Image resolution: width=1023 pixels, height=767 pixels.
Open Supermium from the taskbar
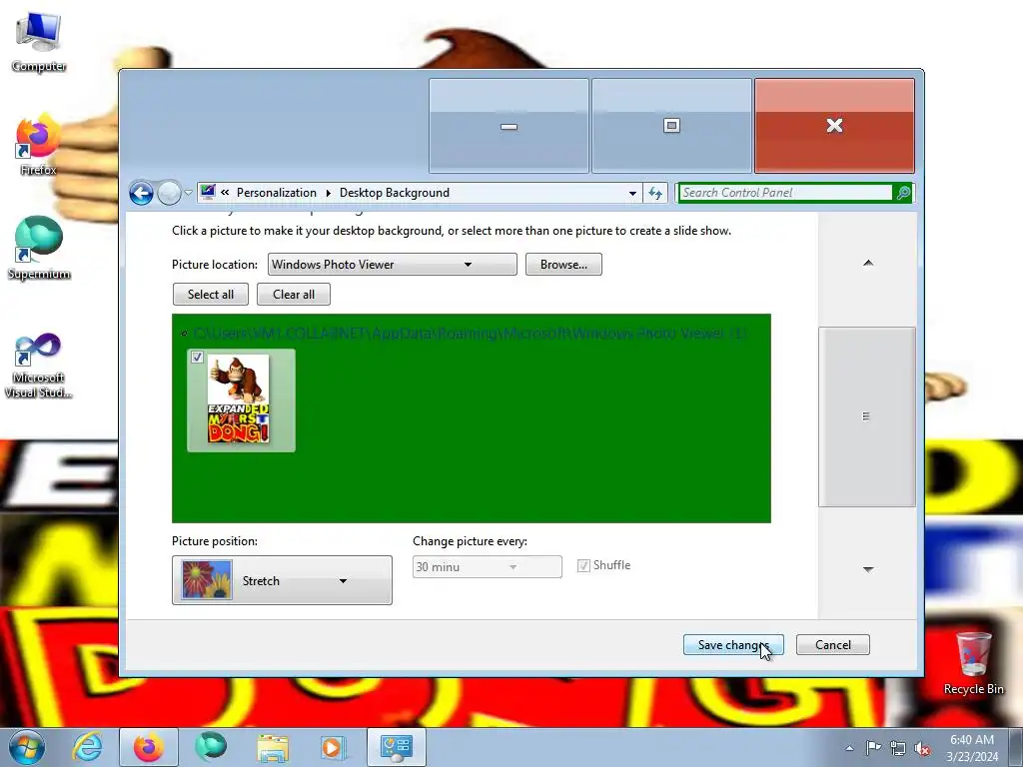point(210,747)
